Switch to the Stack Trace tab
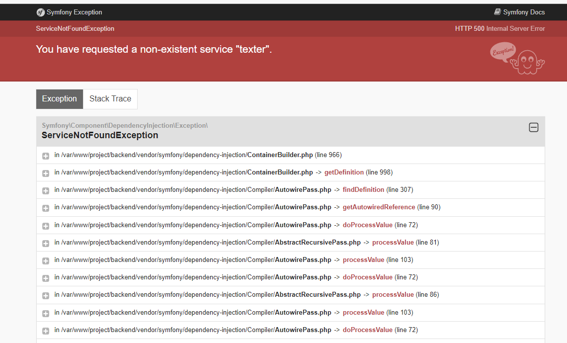This screenshot has width=567, height=343. pyautogui.click(x=110, y=99)
